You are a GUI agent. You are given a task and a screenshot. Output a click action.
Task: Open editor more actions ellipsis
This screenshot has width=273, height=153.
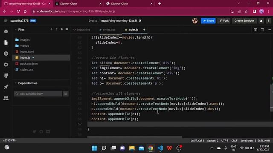(269, 30)
